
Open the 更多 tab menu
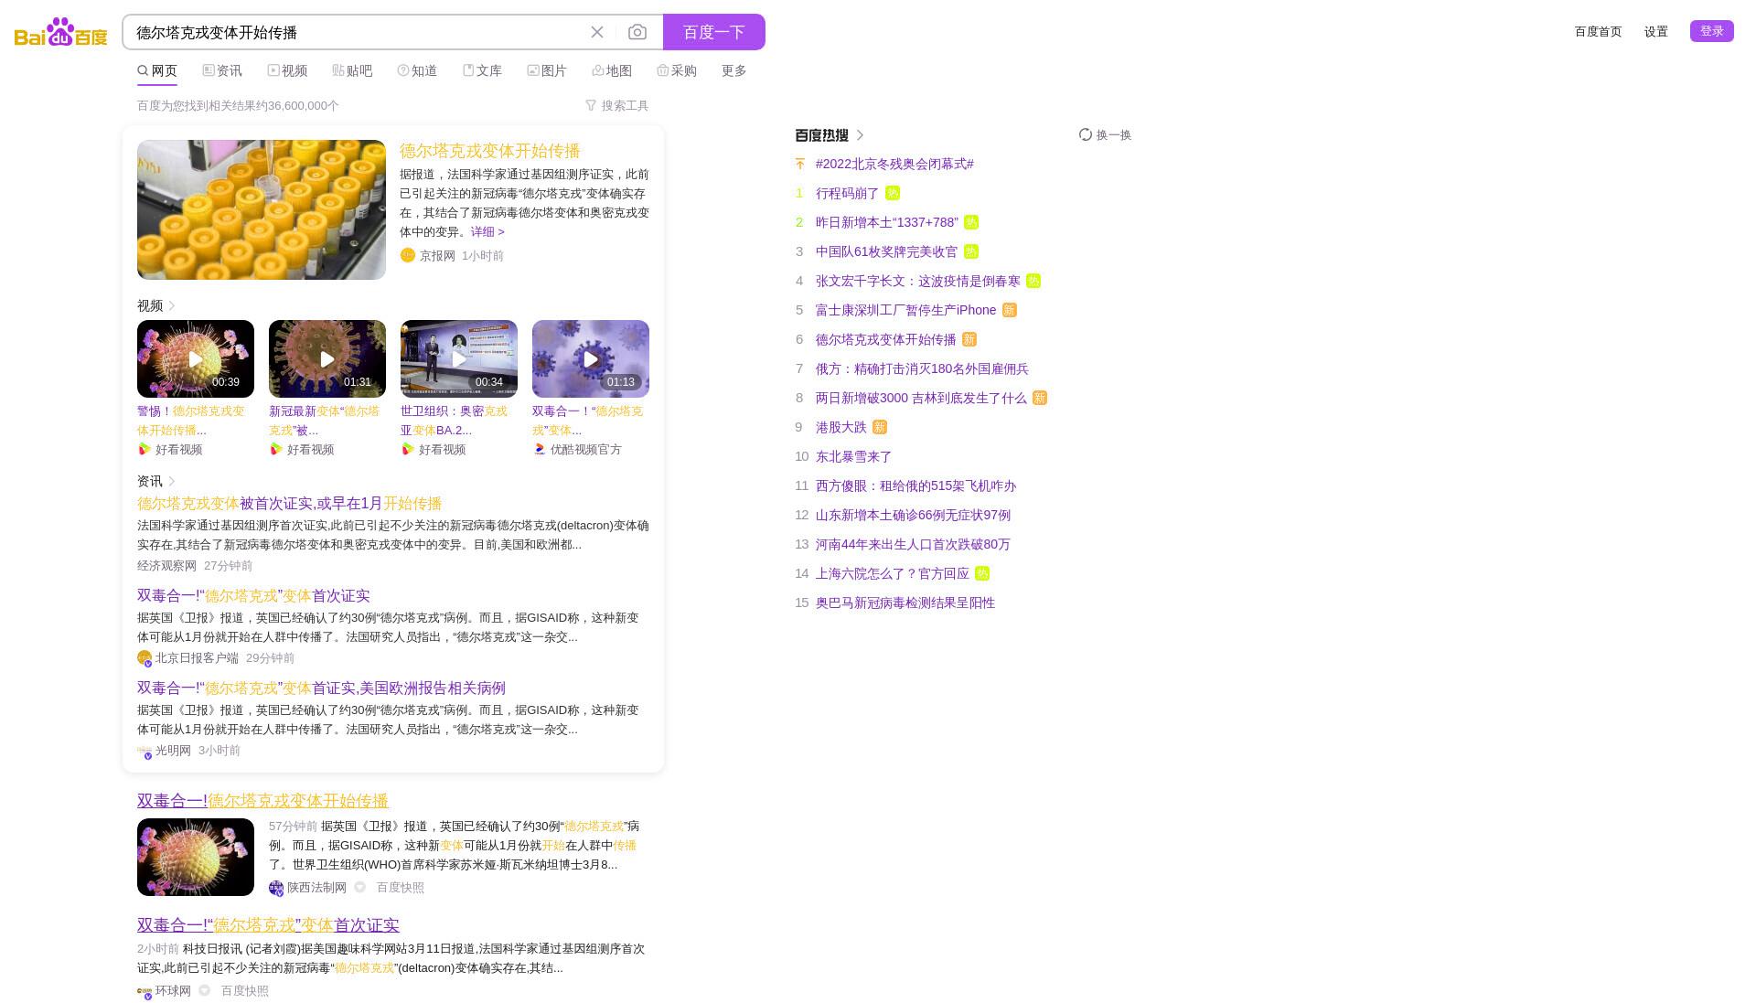click(x=734, y=70)
